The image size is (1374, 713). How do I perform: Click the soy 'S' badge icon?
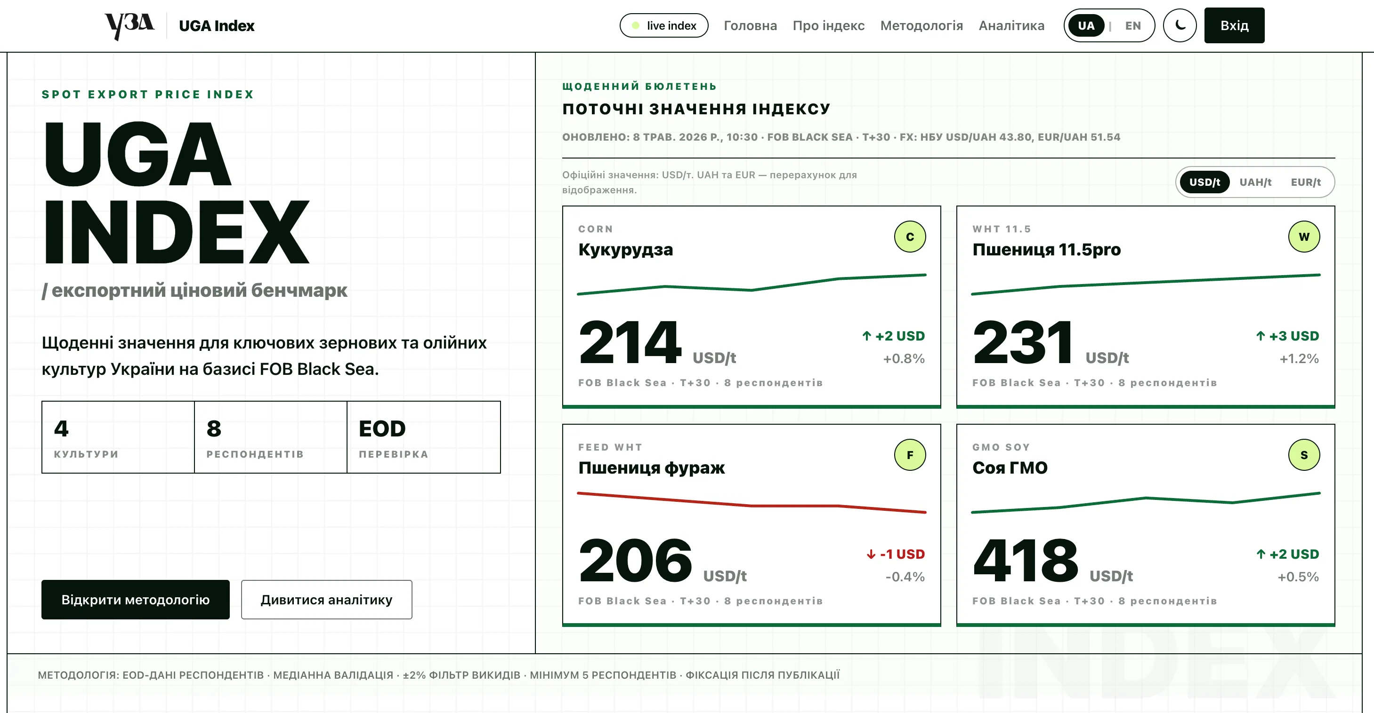click(1304, 455)
